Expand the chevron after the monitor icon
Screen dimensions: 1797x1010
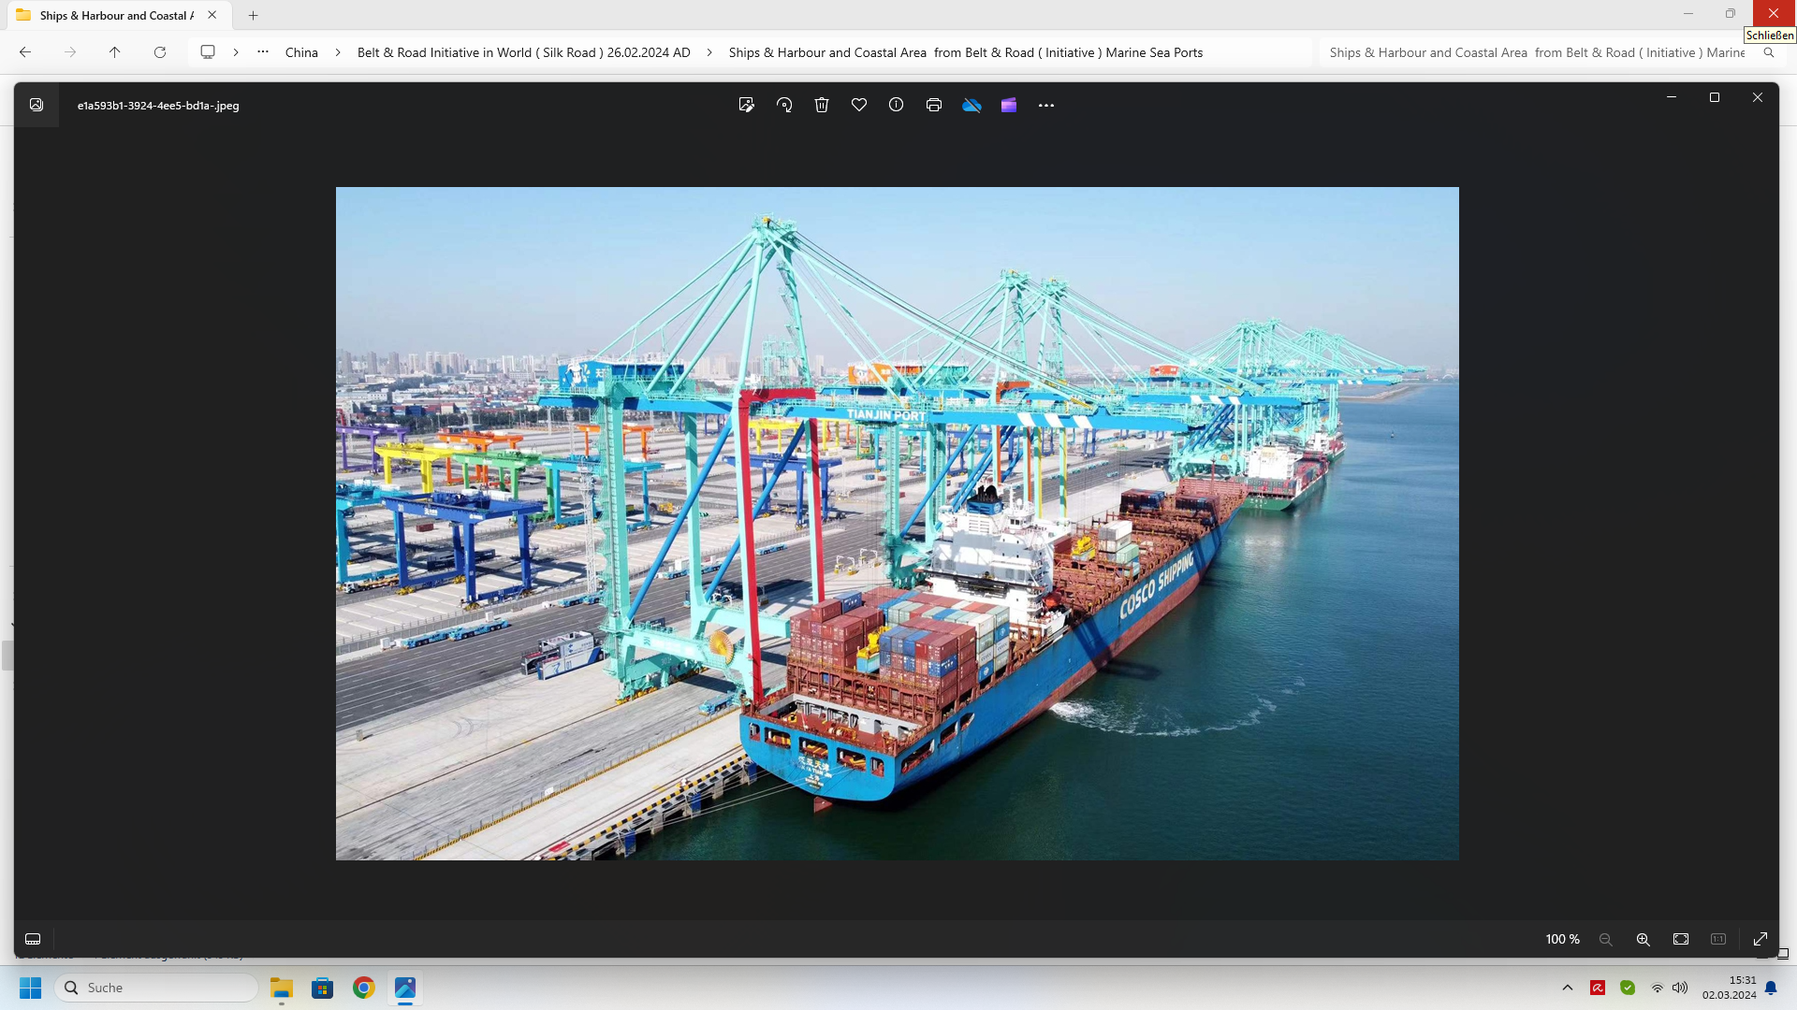click(x=236, y=52)
